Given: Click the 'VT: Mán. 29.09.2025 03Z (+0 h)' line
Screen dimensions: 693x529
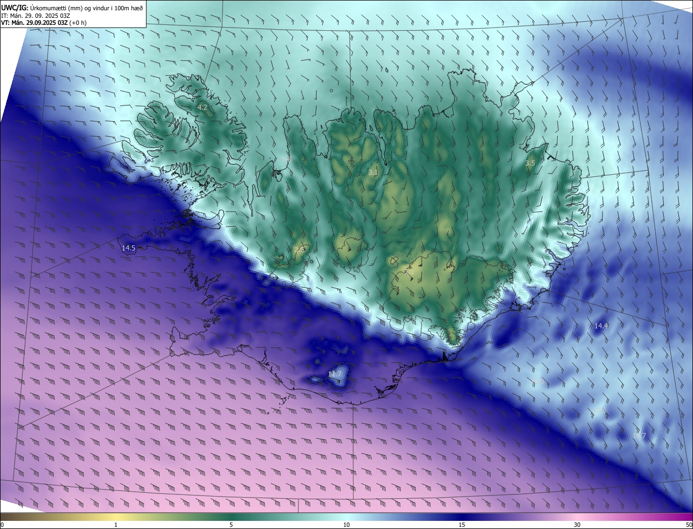Looking at the screenshot, I should [43, 23].
